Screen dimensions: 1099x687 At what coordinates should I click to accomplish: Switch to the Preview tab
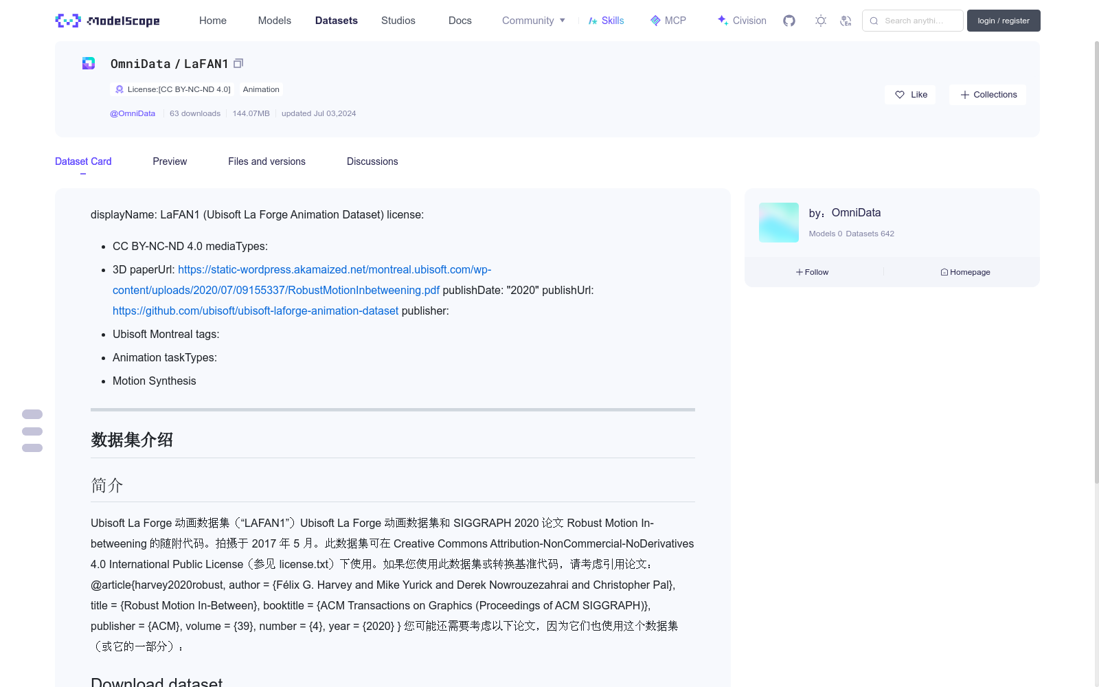pos(170,161)
